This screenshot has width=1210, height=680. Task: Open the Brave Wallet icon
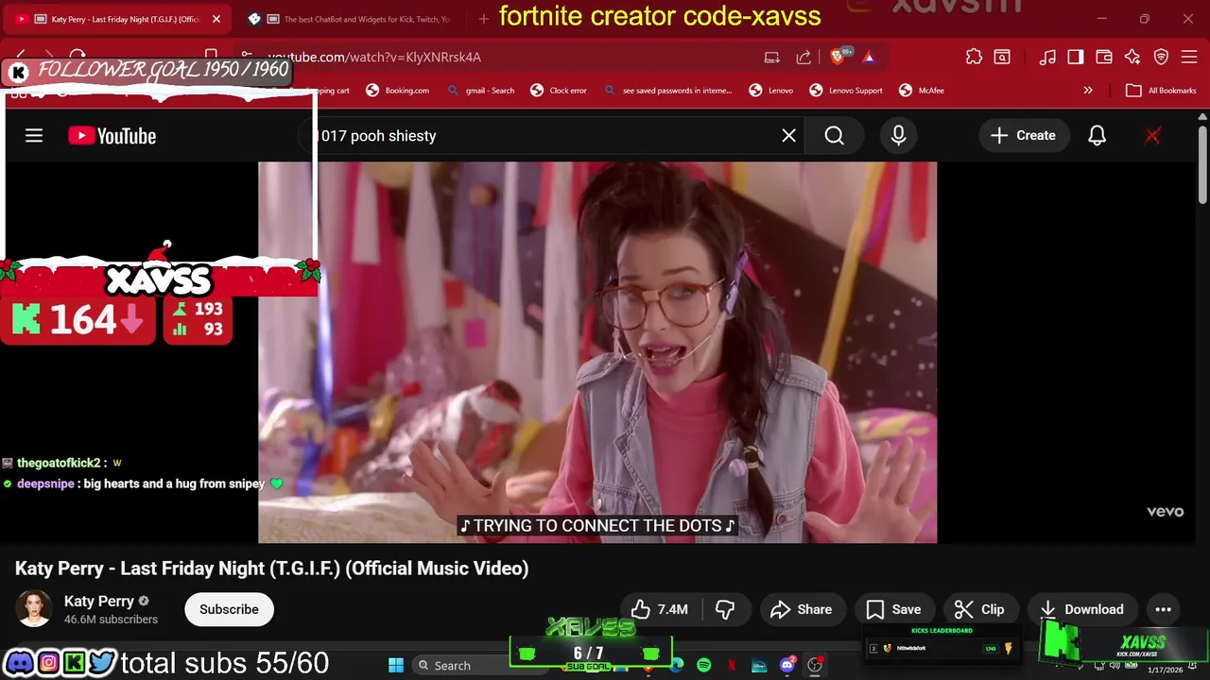pos(1103,57)
